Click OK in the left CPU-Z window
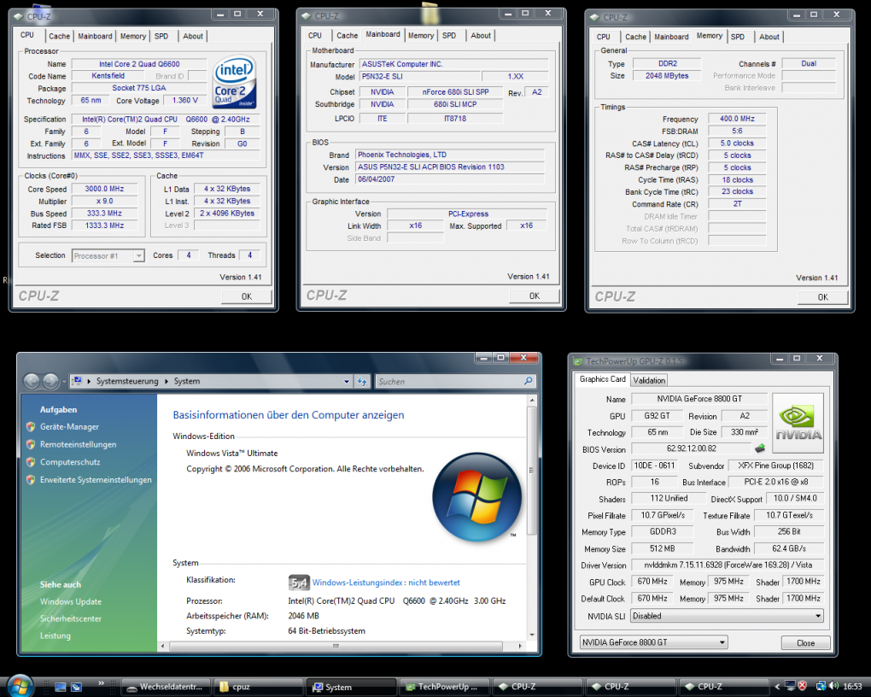This screenshot has height=697, width=871. coord(246,296)
